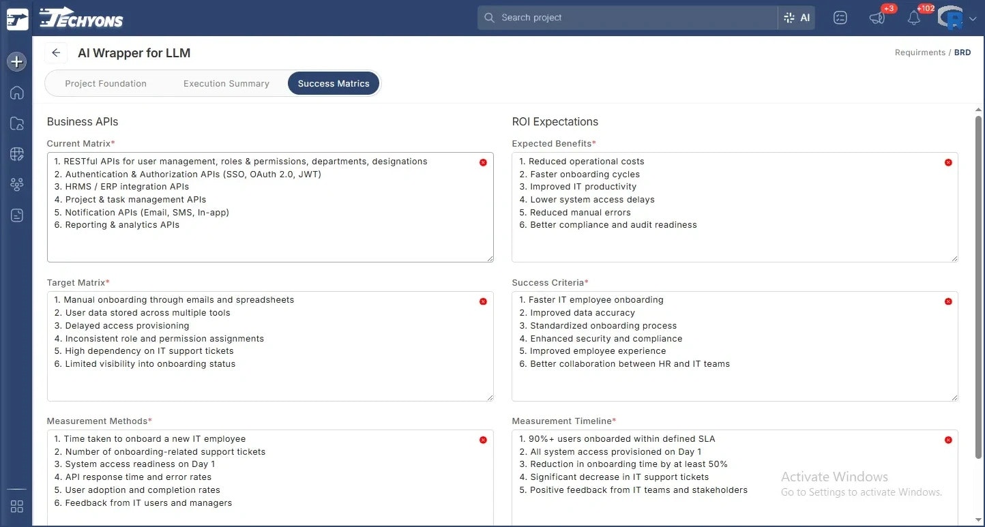
Task: Click the plus icon to create new item
Action: click(16, 61)
